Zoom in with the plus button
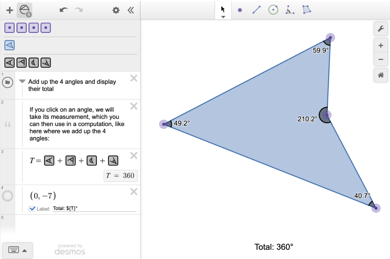Viewport: 390px width, 259px height. [381, 46]
